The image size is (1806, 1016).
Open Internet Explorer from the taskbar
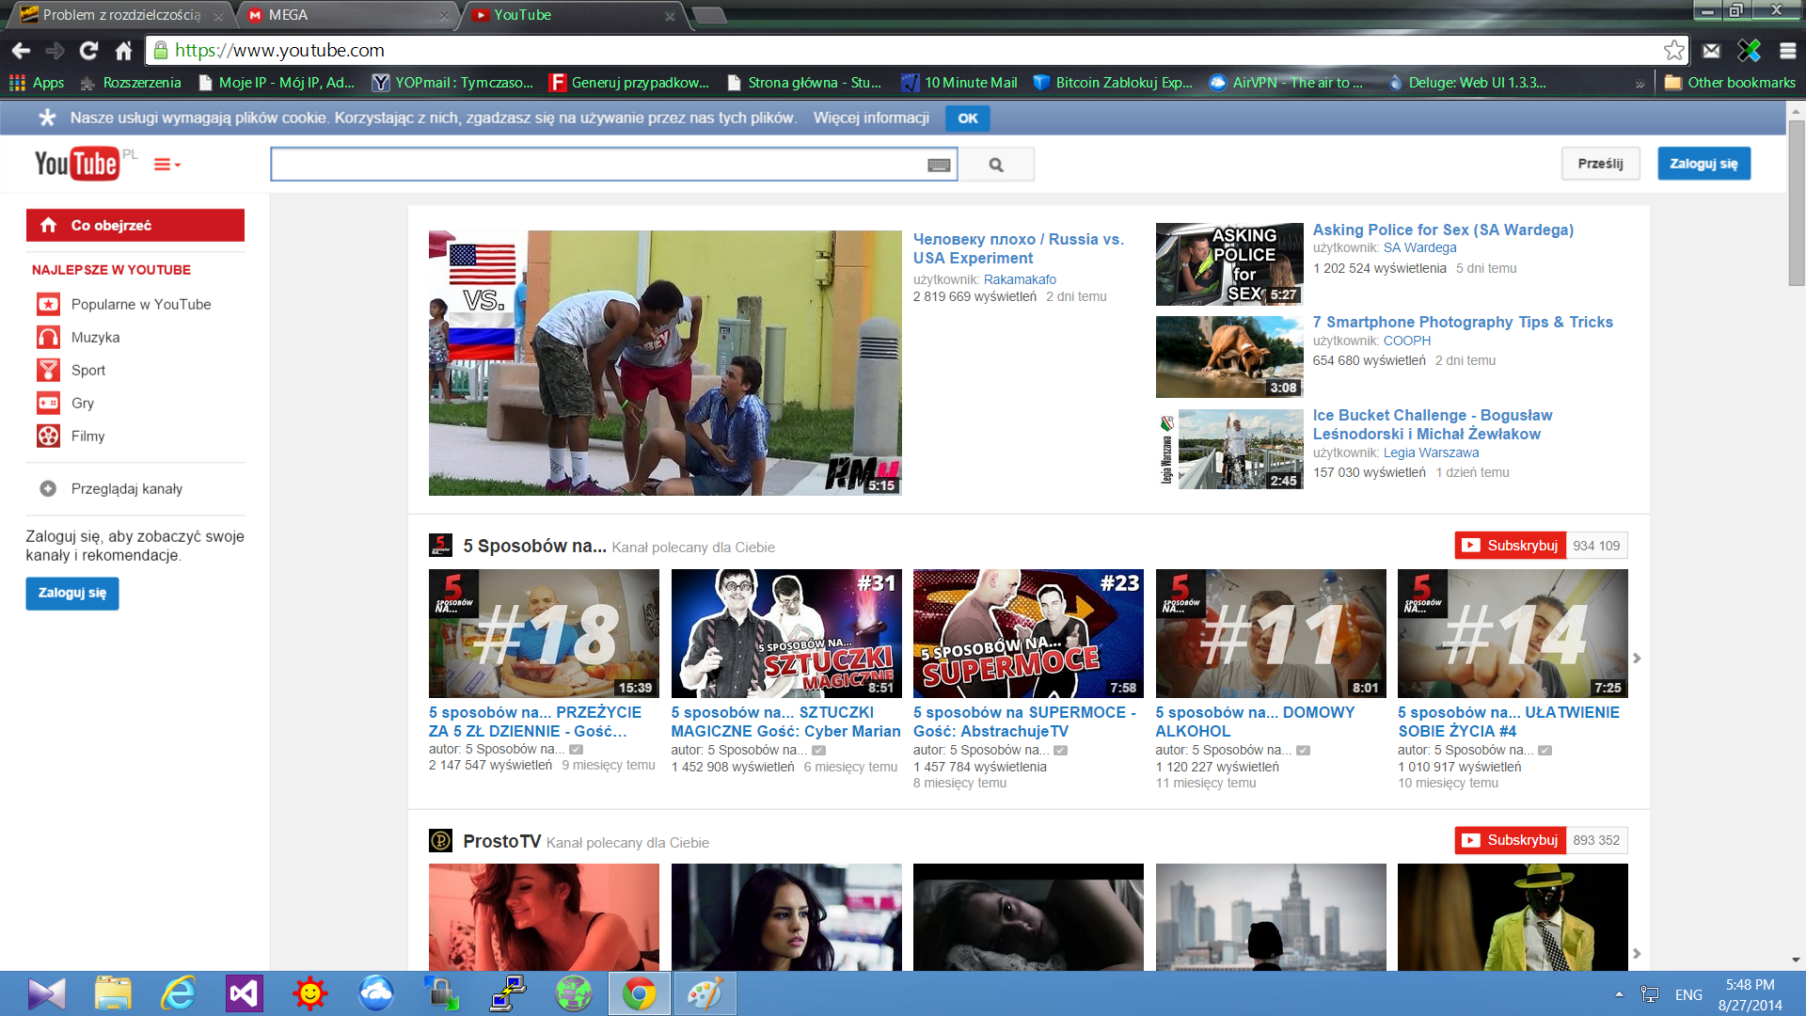pos(179,993)
